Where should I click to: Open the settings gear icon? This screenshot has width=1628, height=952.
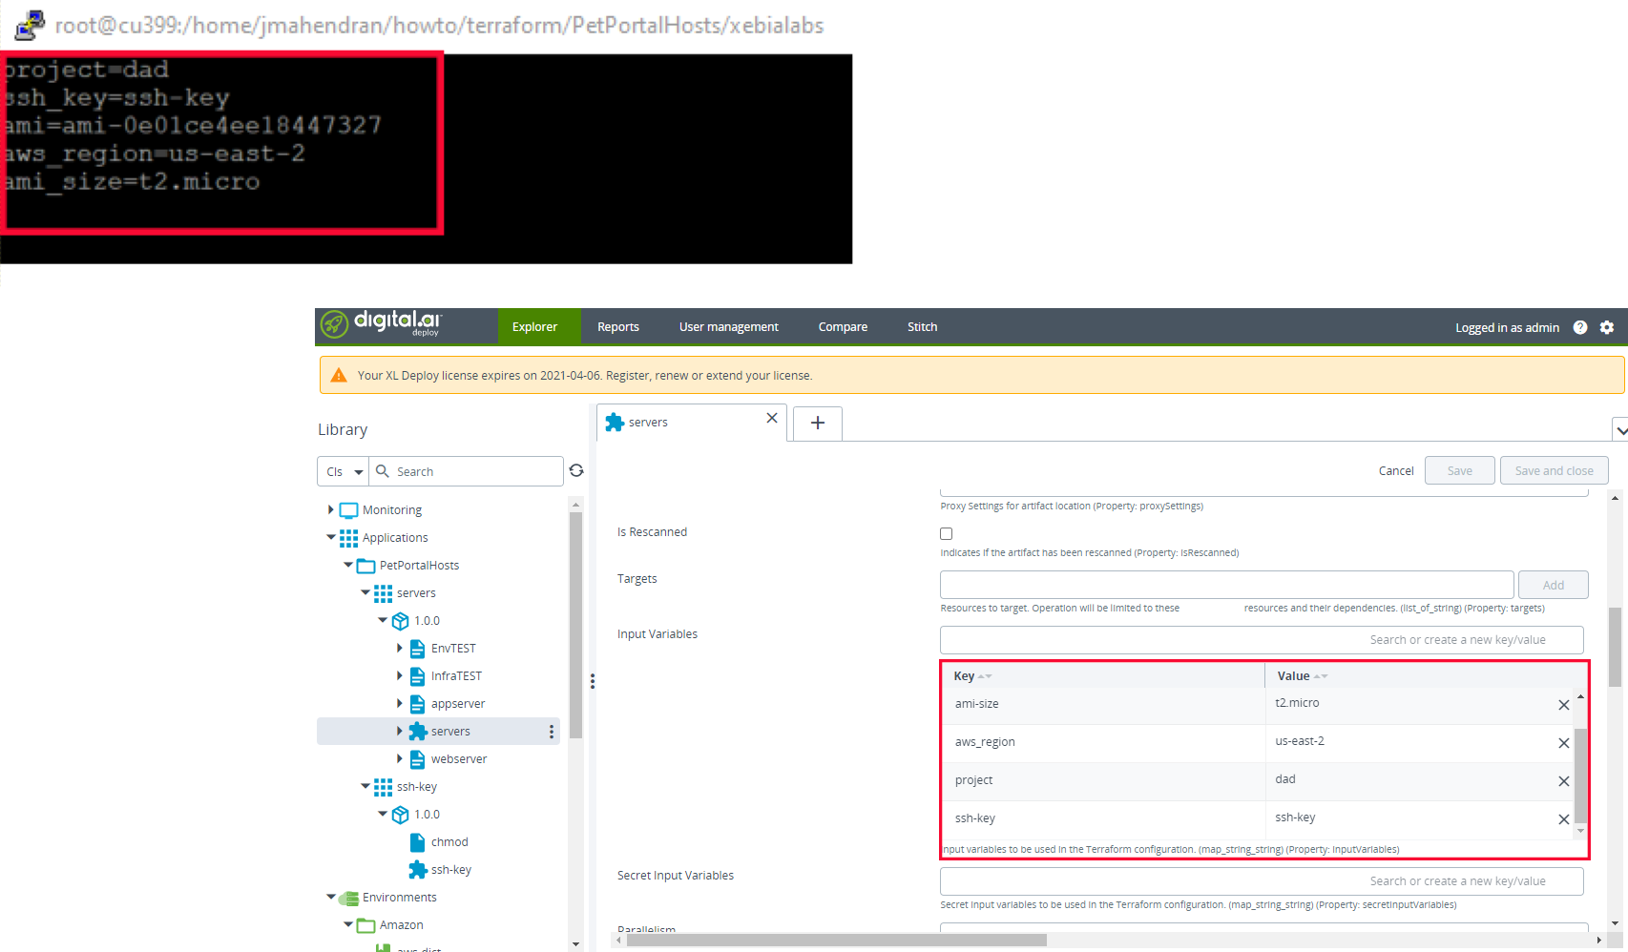pyautogui.click(x=1607, y=327)
